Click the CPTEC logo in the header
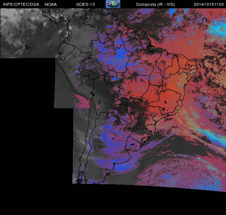 coord(113,4)
